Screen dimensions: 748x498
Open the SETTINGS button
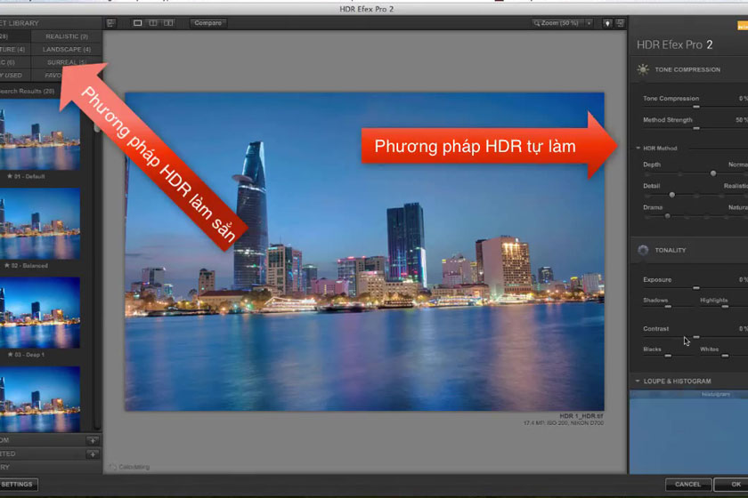[x=17, y=484]
